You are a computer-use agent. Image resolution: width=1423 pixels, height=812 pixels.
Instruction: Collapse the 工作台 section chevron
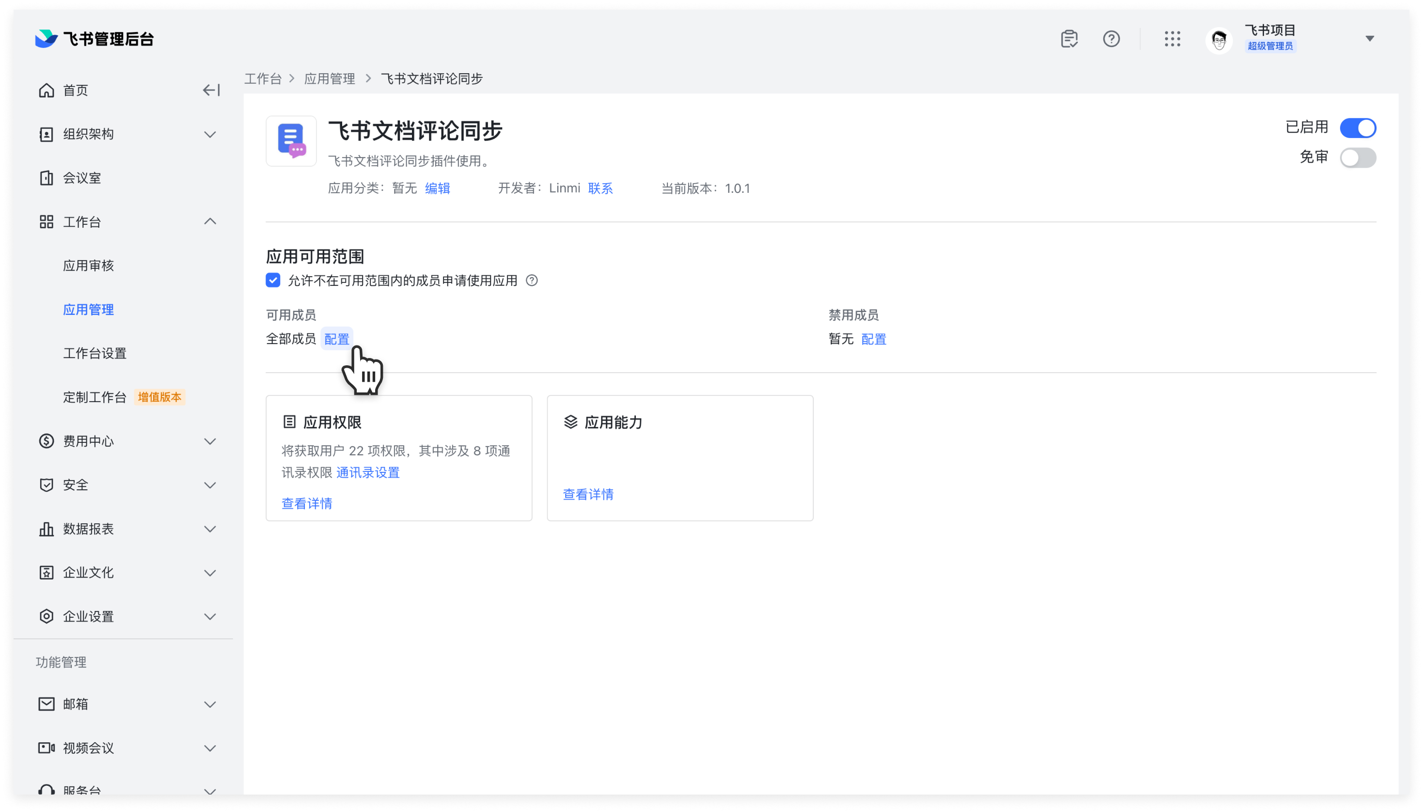210,221
